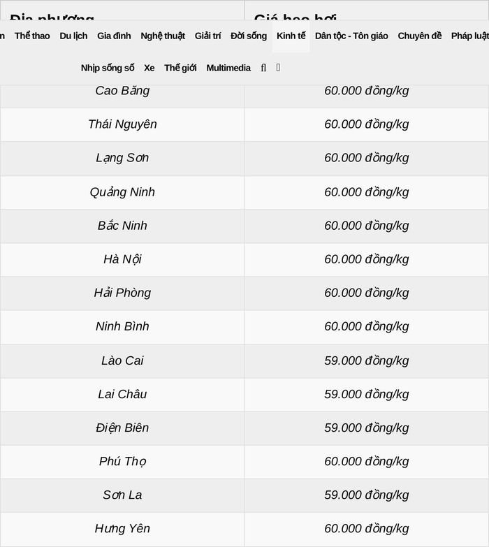Visit the Thế giới section
This screenshot has height=547, width=489.
tap(180, 68)
